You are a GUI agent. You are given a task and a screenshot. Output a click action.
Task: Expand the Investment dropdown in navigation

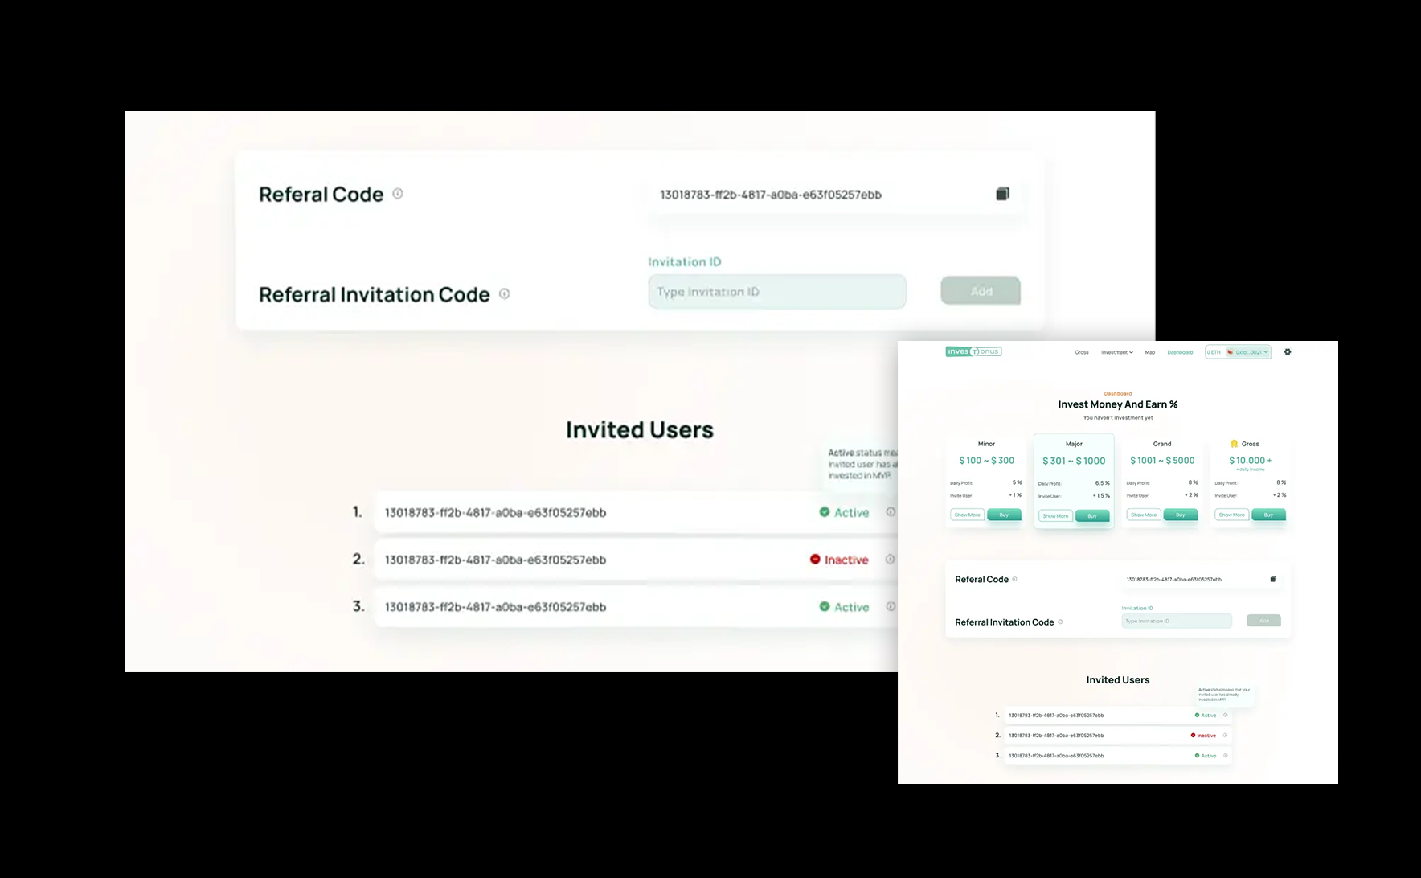(1116, 352)
